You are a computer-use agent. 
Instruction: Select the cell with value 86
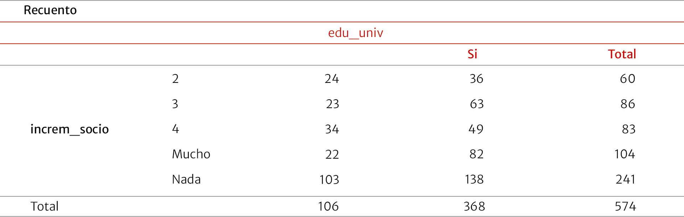(627, 104)
